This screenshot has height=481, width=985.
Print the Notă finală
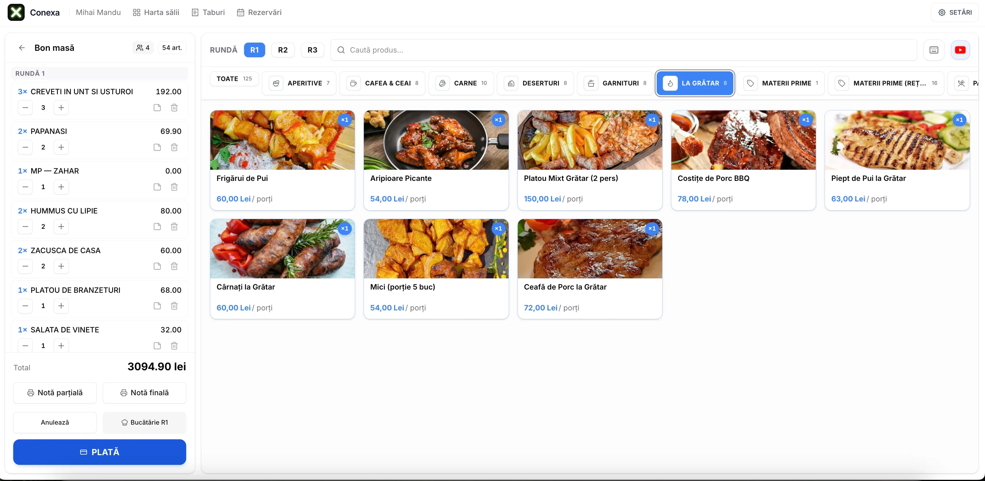(144, 393)
